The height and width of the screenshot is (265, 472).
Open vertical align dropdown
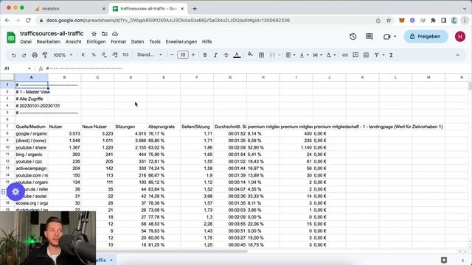[304, 55]
